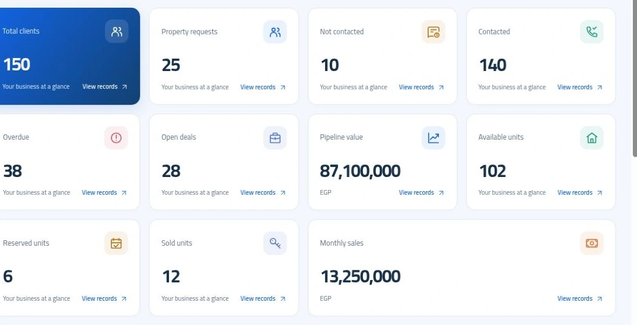
Task: Click the Available units value 102
Action: pyautogui.click(x=492, y=171)
